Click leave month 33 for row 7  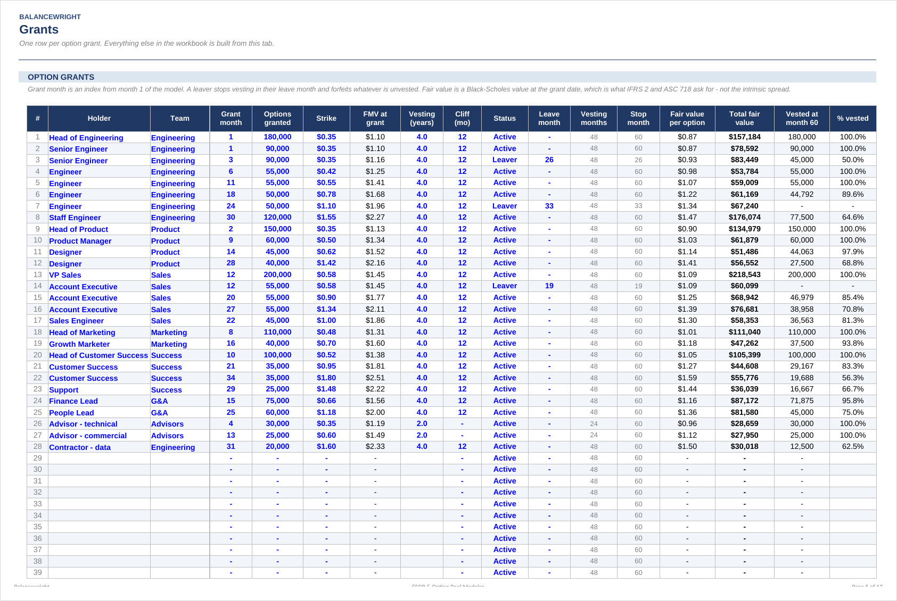(x=549, y=206)
